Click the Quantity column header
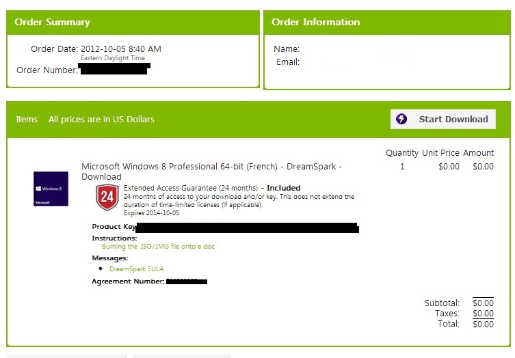The image size is (515, 358). pyautogui.click(x=402, y=153)
